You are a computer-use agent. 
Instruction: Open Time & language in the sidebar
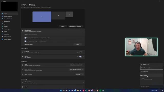[x=9, y=29]
